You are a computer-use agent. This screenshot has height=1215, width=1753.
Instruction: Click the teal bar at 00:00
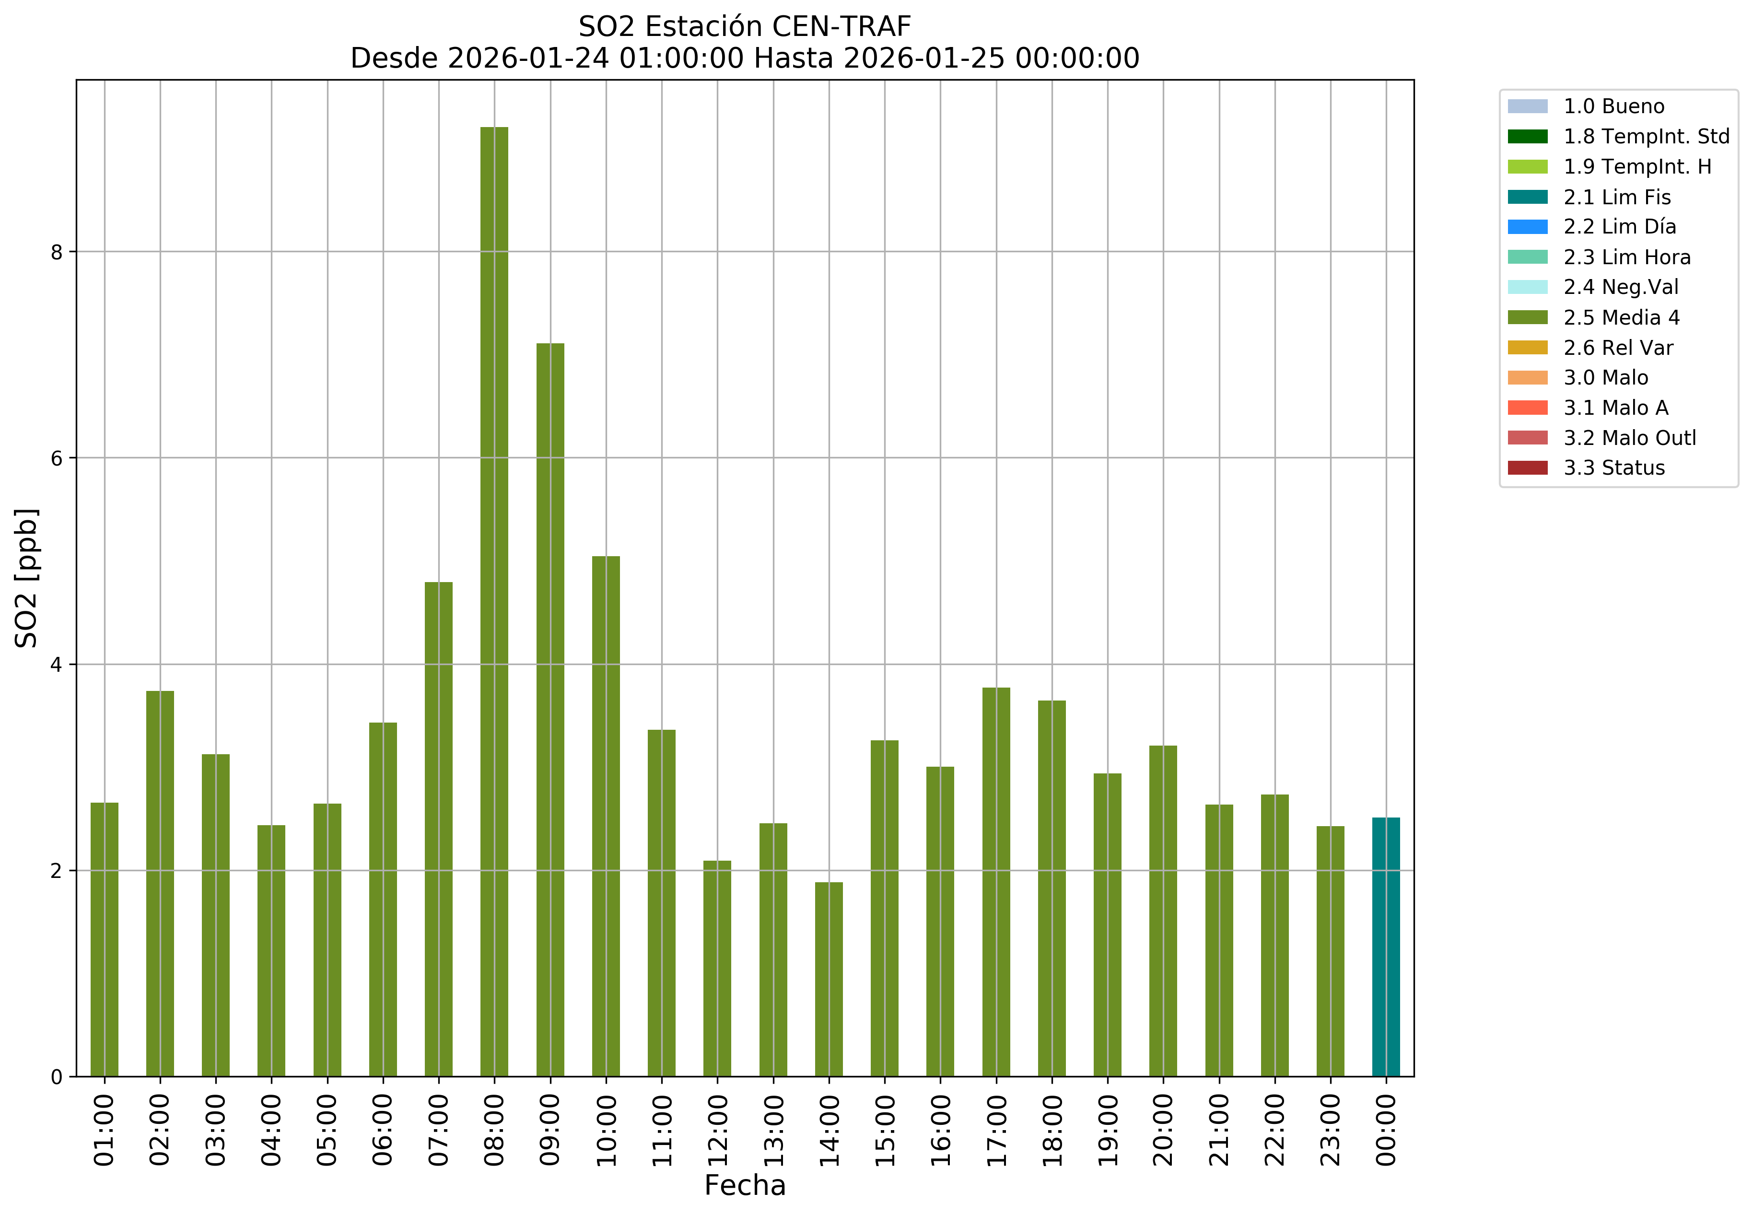click(1385, 947)
